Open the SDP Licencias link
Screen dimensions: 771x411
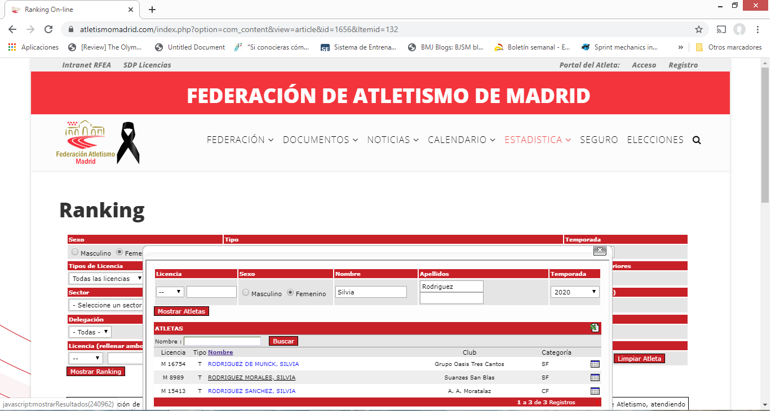[147, 65]
